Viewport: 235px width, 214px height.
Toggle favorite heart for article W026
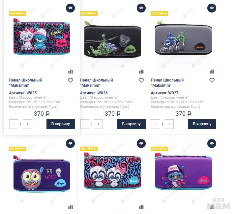141,81
